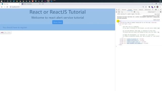Switch to VS Code in the taskbar
Image resolution: width=162 pixels, height=91 pixels.
(x=51, y=1)
